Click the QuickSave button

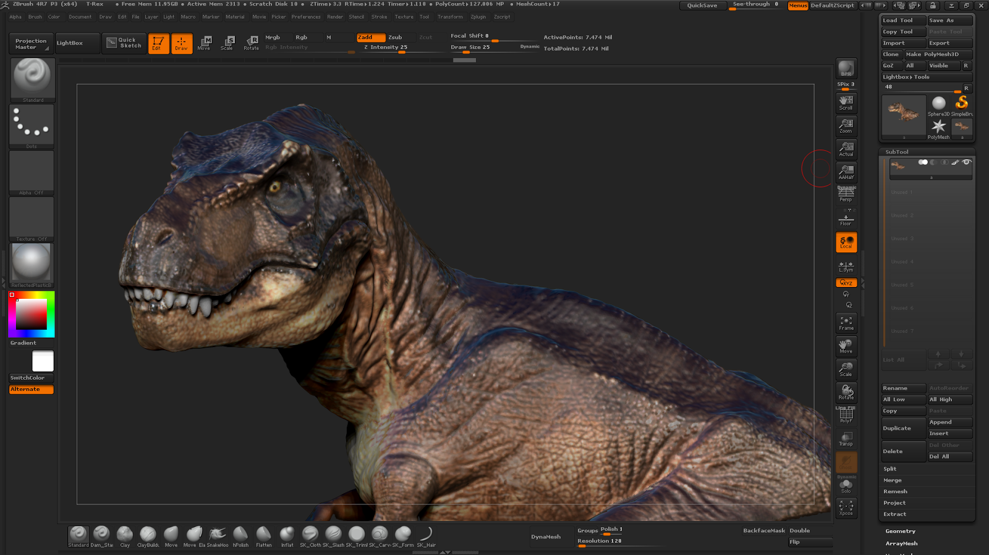(702, 6)
